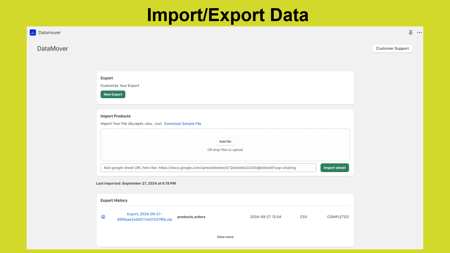450x253 pixels.
Task: Click the Last Imported date text
Action: pyautogui.click(x=136, y=184)
